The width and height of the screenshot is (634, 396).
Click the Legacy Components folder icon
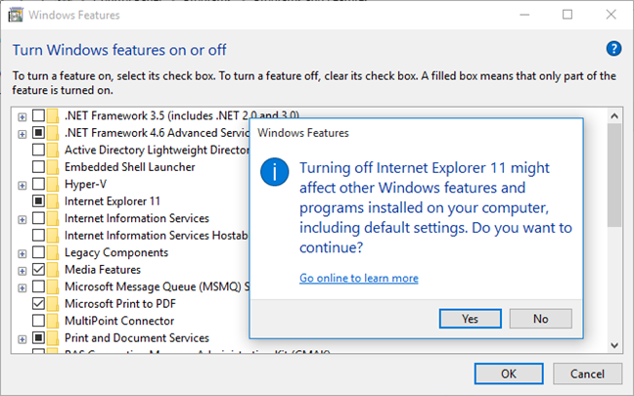[x=55, y=252]
